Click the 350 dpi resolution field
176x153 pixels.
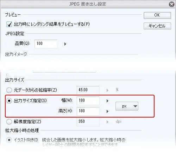pos(88,122)
